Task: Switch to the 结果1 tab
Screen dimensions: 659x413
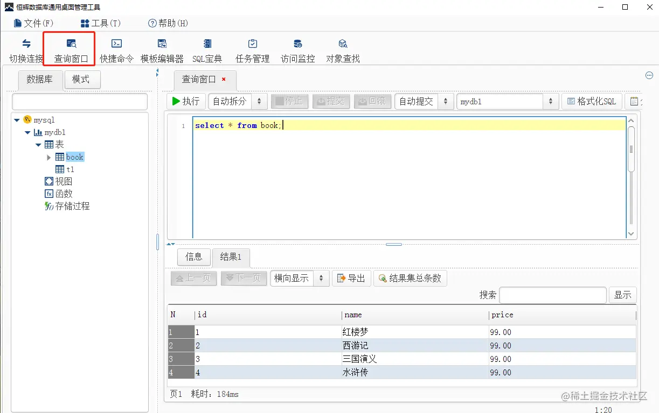Action: pos(231,257)
